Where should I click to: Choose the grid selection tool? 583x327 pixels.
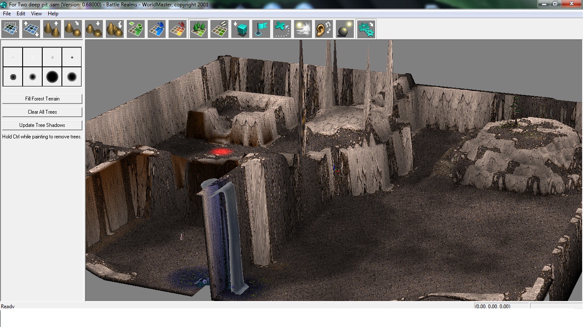(x=10, y=29)
